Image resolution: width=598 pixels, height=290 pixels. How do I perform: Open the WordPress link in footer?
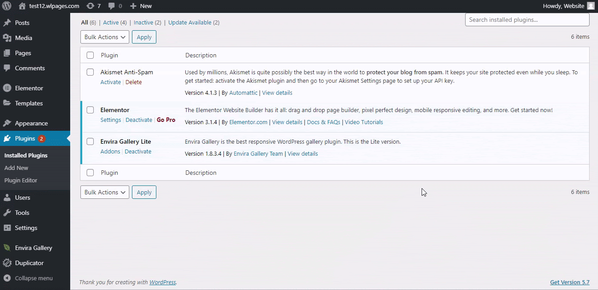point(163,282)
